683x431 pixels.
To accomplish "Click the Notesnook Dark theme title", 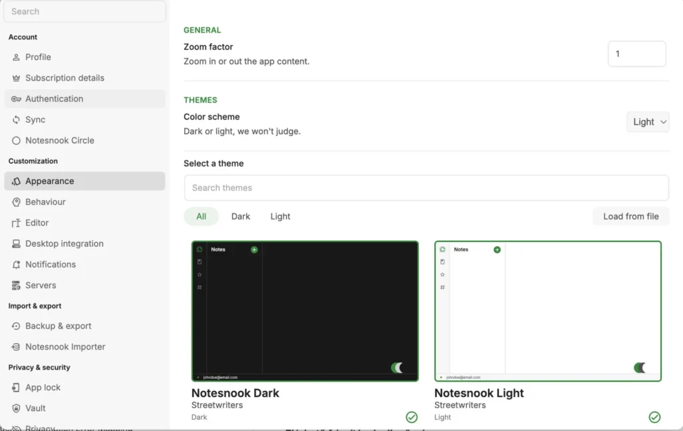I will coord(235,393).
